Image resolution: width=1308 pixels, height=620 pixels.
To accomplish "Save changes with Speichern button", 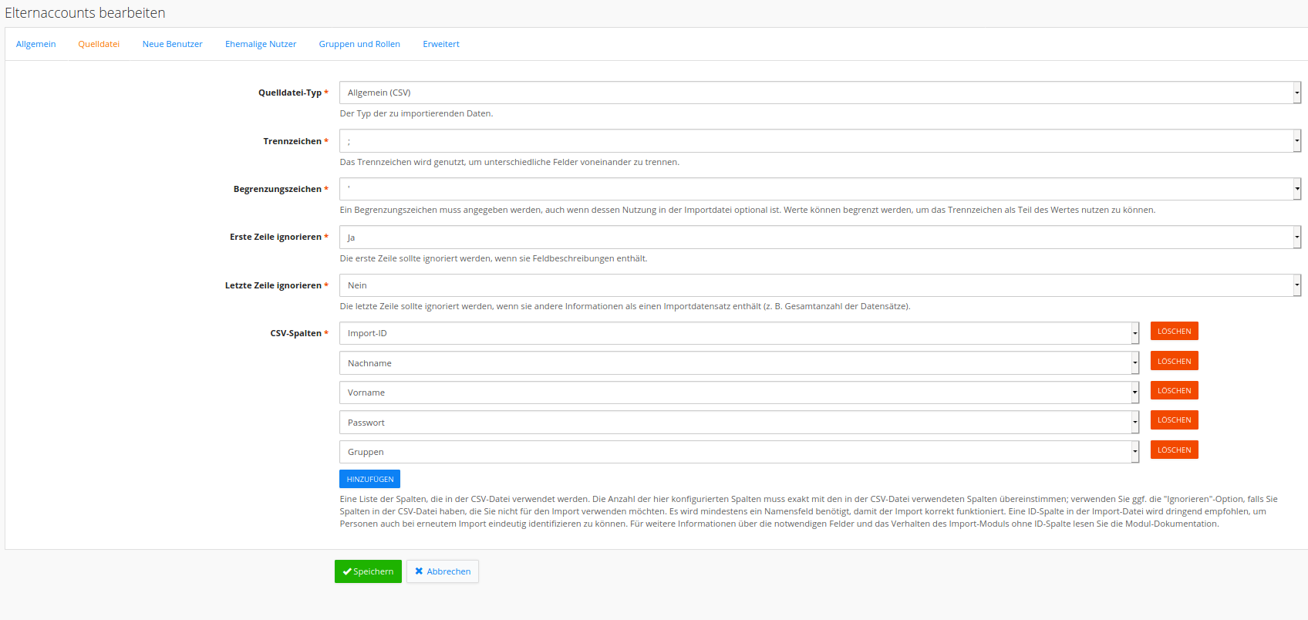I will (x=368, y=571).
